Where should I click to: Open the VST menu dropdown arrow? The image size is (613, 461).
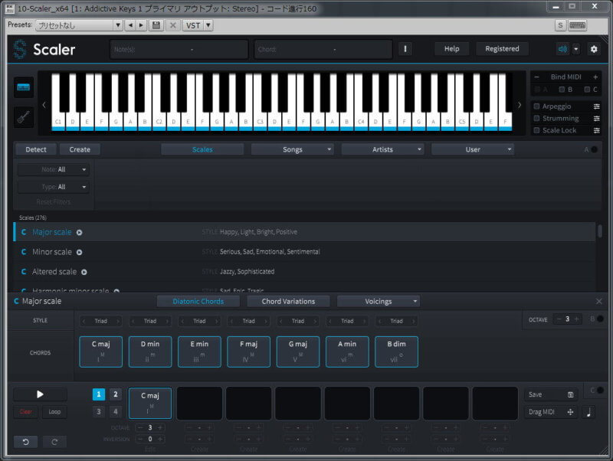[208, 25]
